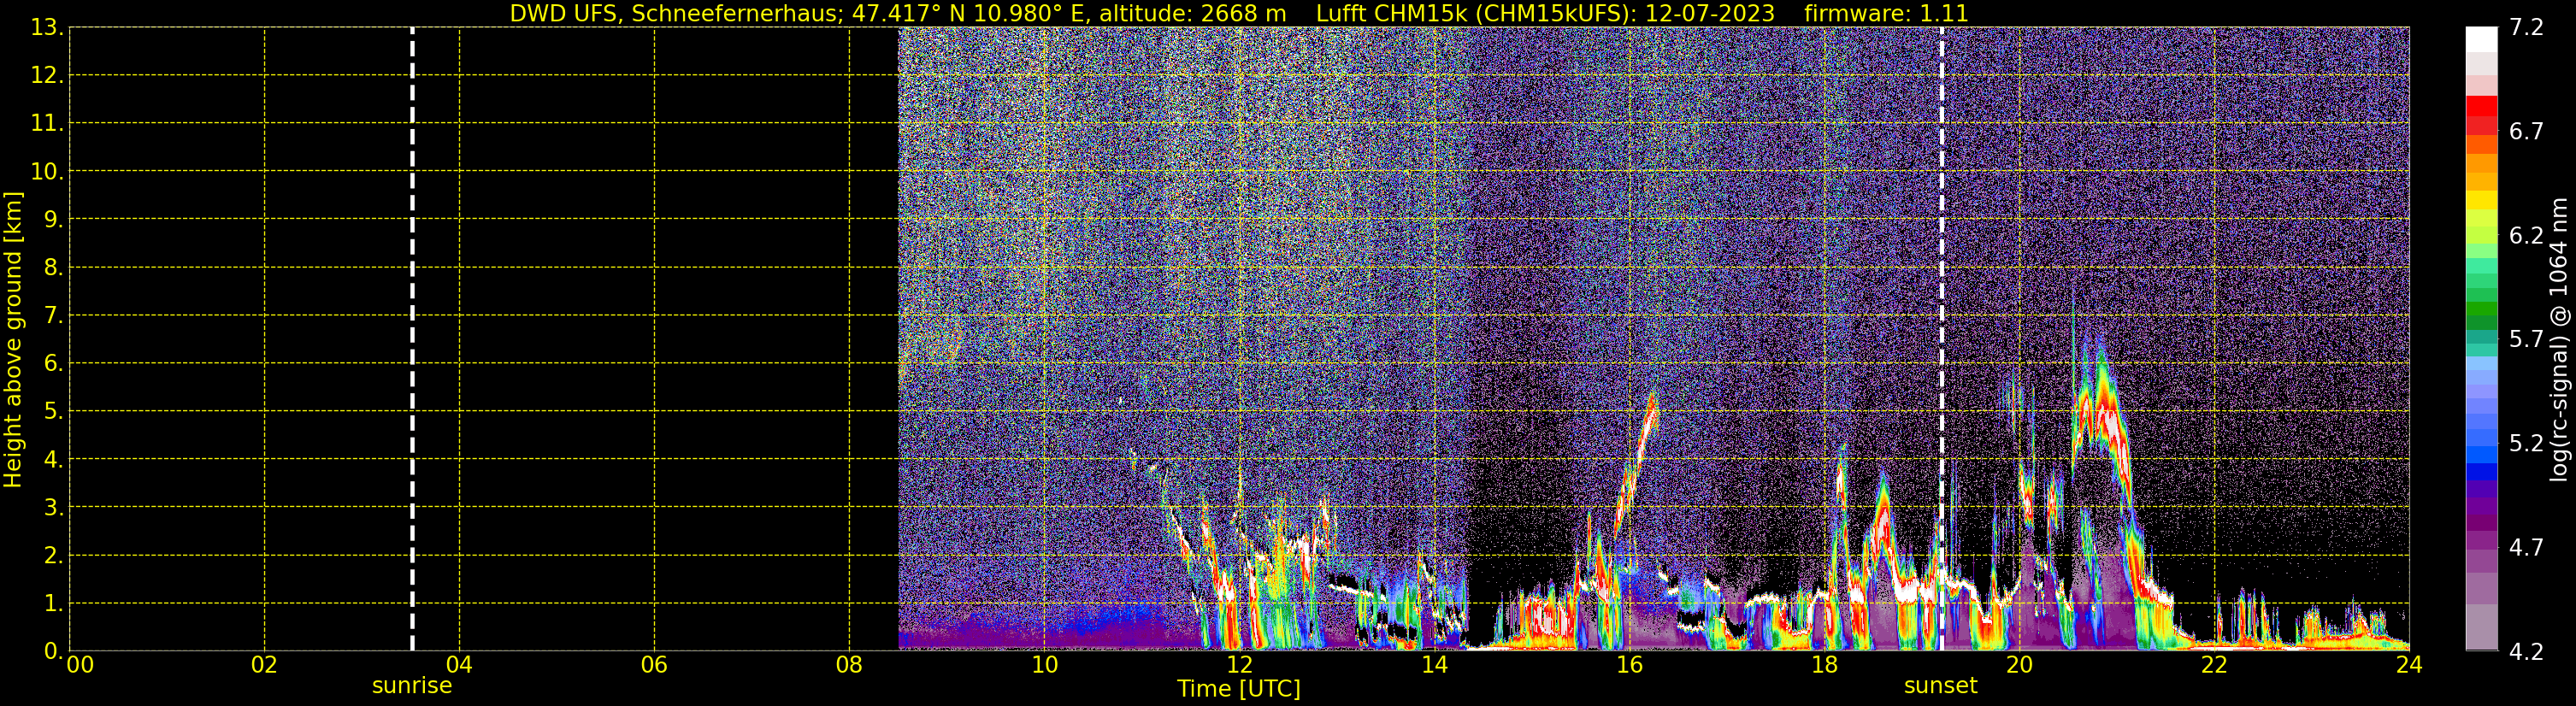Click the '00' time axis tick label
The height and width of the screenshot is (706, 2576).
(80, 665)
